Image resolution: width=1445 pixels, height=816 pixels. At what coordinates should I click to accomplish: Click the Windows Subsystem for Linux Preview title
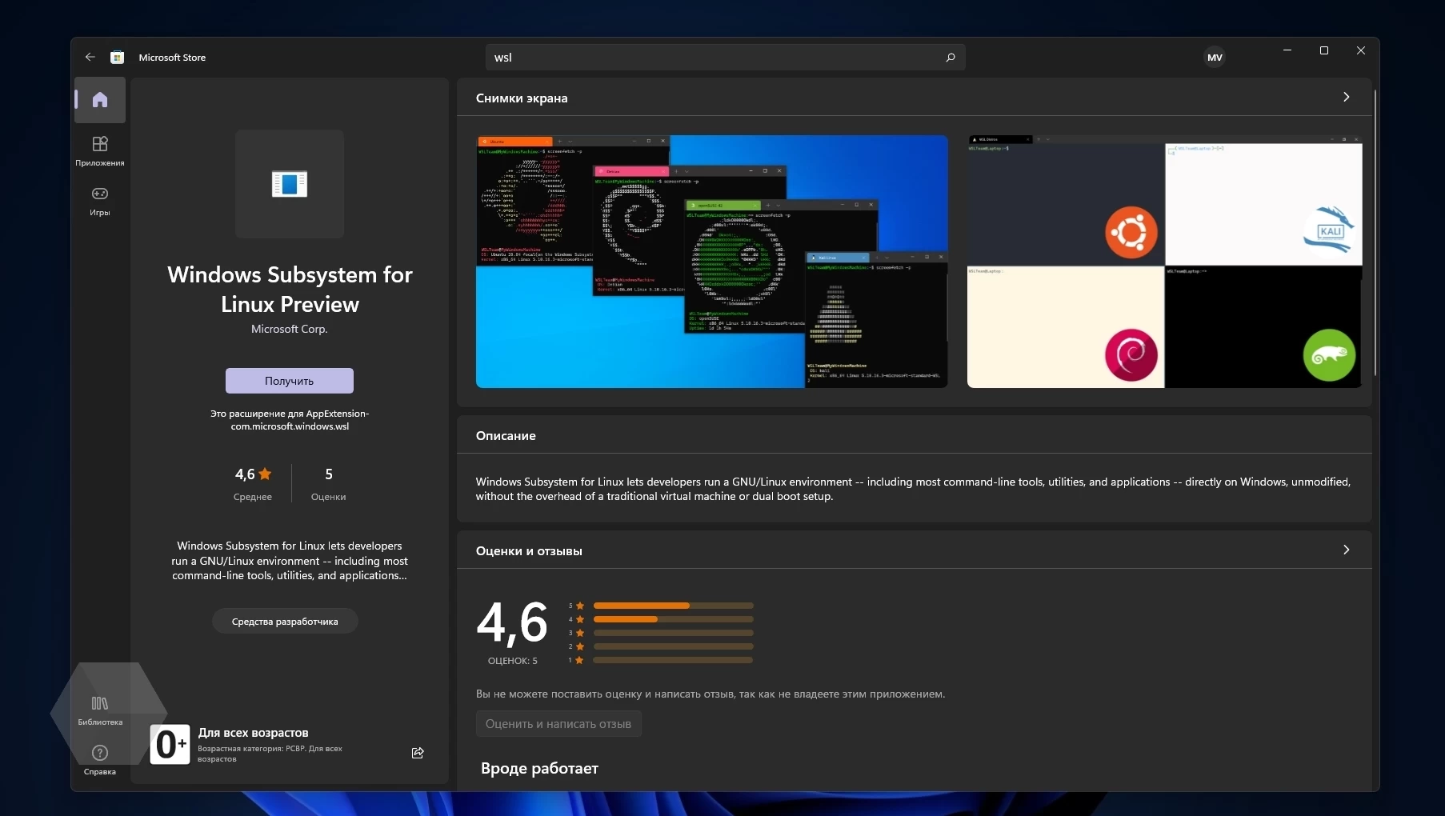290,290
